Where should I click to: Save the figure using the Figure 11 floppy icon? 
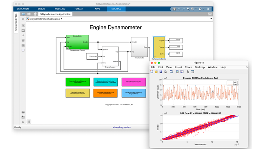click(161, 72)
